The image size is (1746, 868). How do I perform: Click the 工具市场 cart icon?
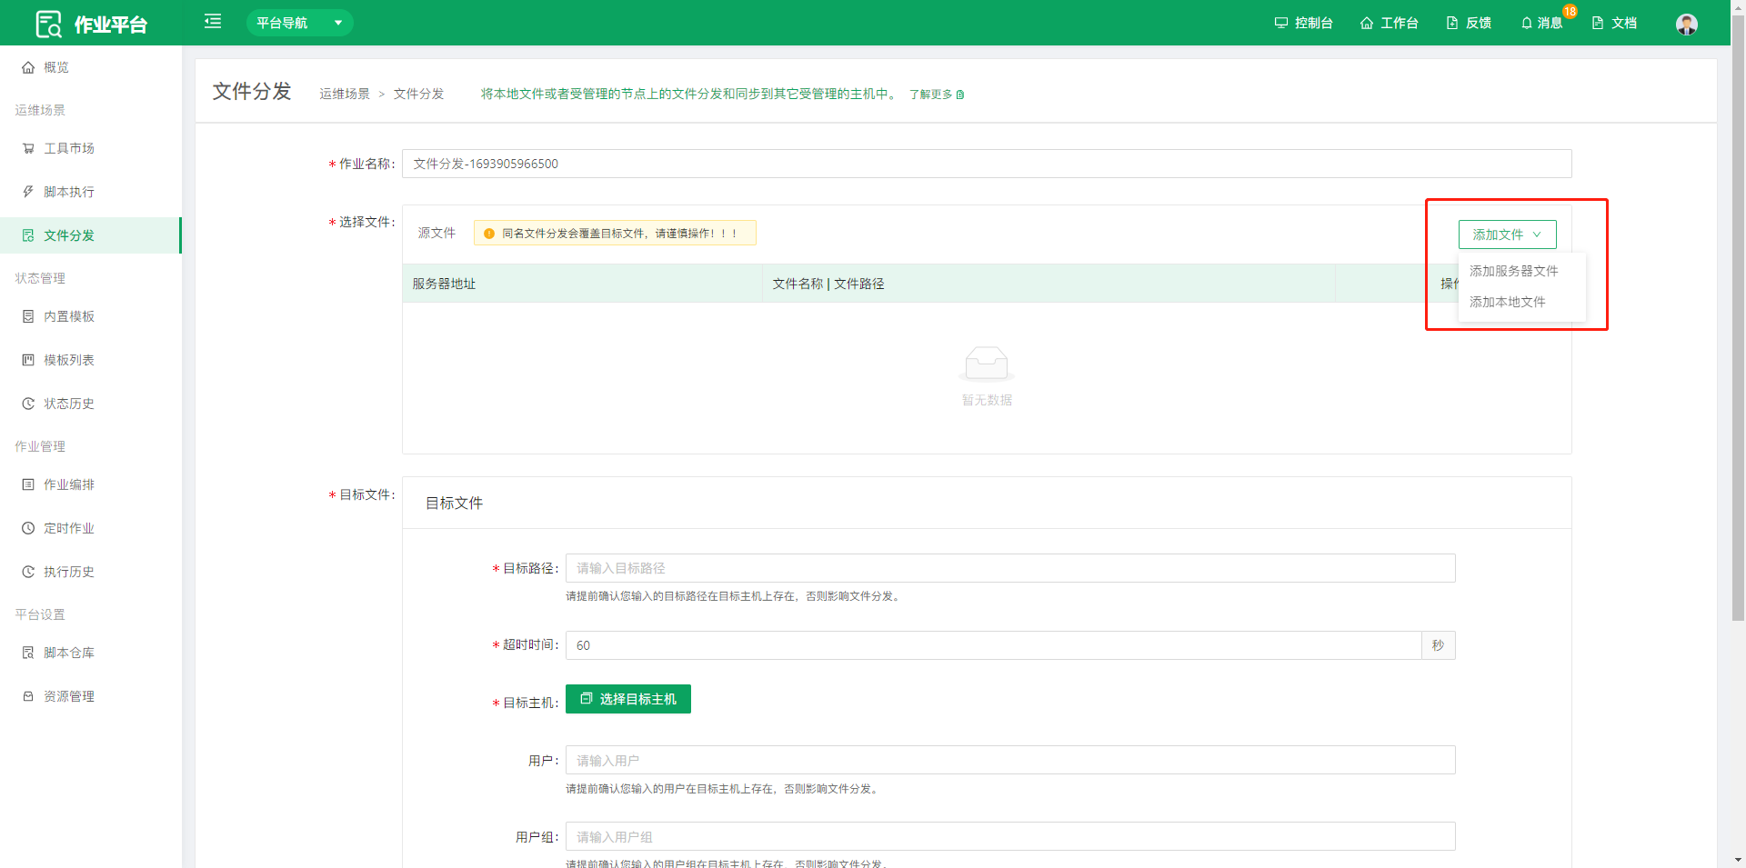coord(28,148)
